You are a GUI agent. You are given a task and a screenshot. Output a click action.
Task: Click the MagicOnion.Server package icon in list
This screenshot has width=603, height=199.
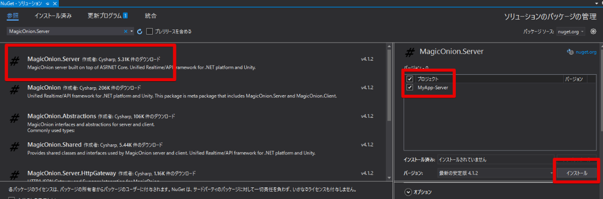(x=15, y=62)
